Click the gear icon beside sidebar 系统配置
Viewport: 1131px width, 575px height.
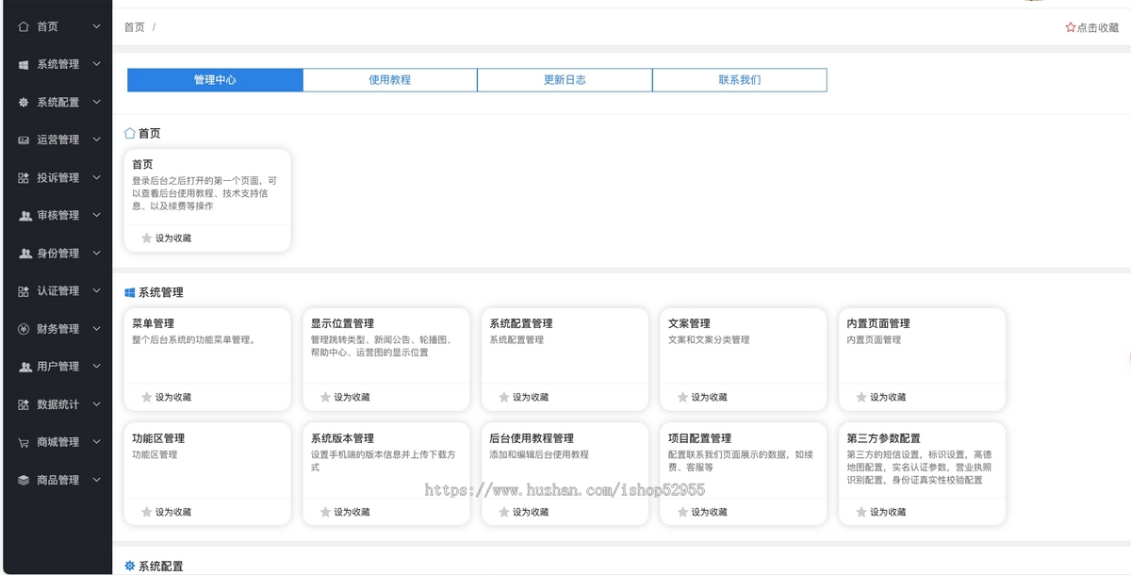(x=24, y=102)
